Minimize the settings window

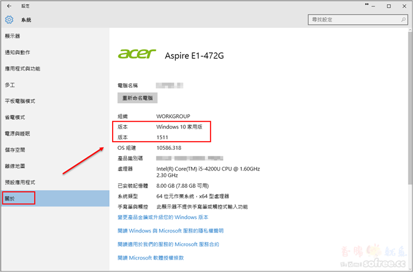[x=373, y=6]
